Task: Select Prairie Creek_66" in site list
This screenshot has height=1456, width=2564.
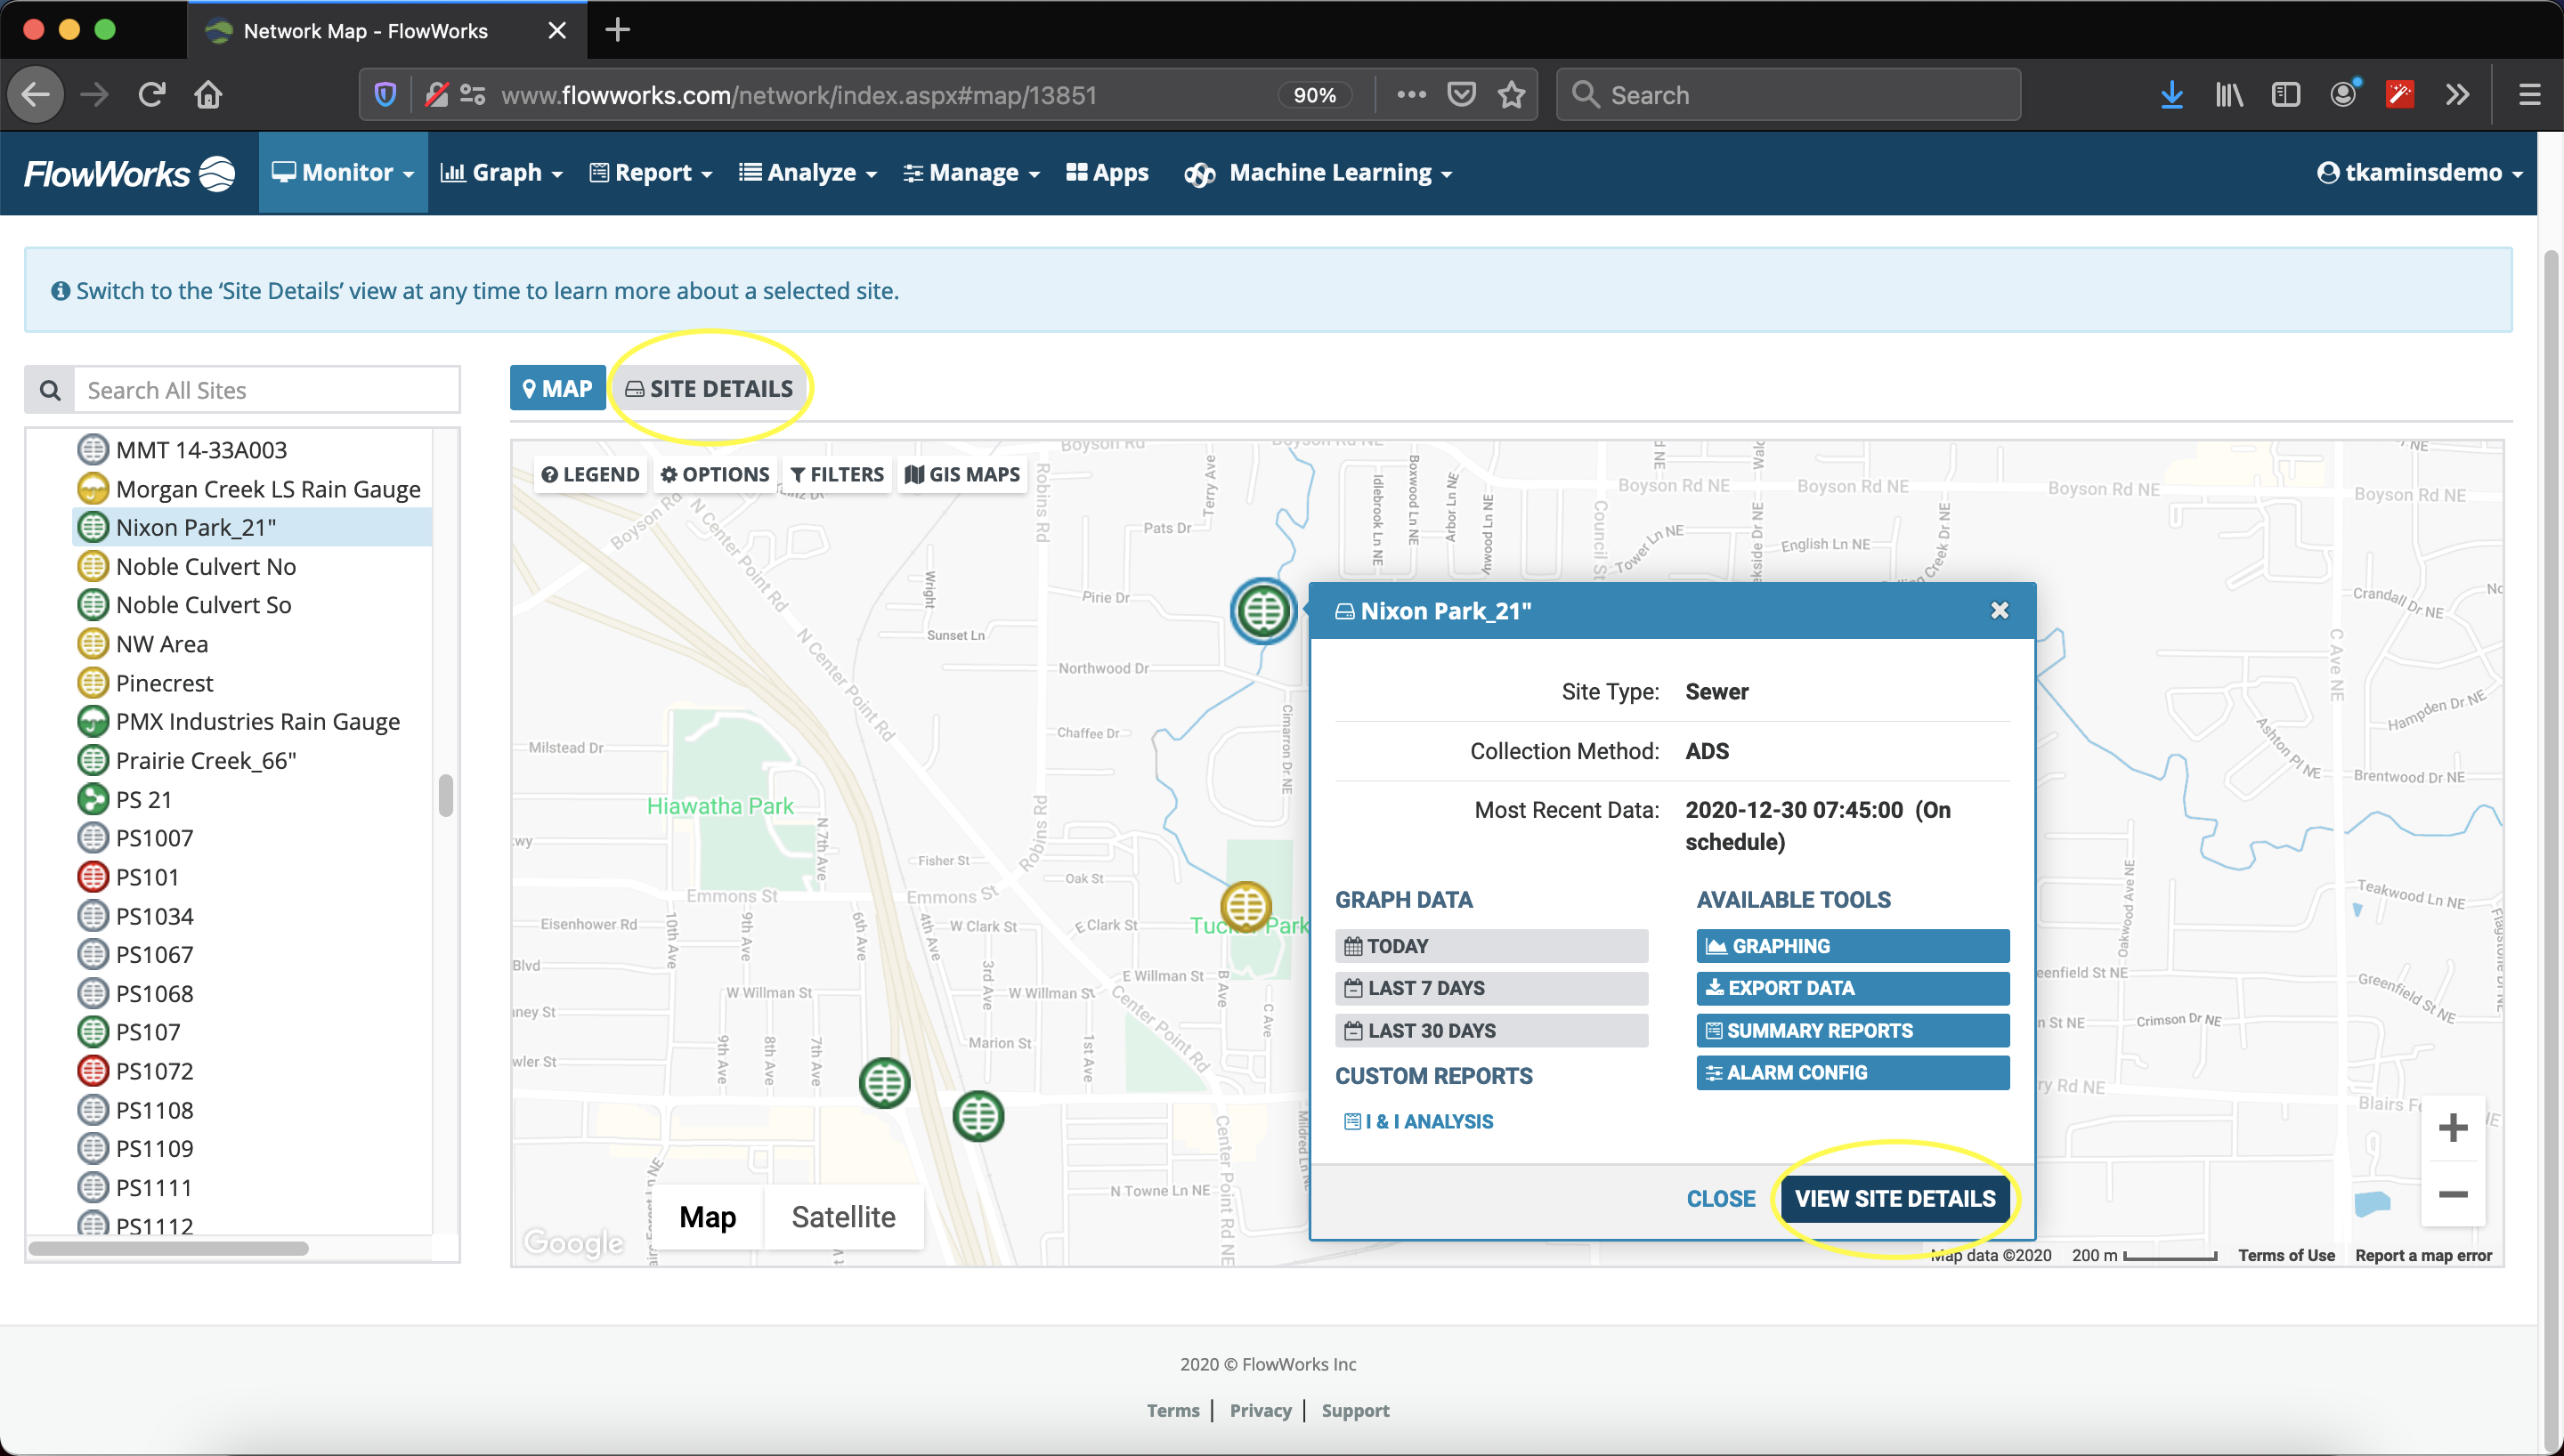Action: pos(206,761)
